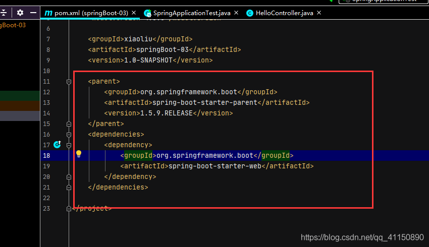This screenshot has width=429, height=247.
Task: Close the SpringApplicationTest.java tab
Action: [x=236, y=13]
